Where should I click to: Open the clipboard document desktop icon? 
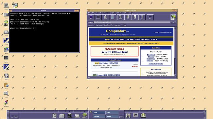click(x=6, y=76)
